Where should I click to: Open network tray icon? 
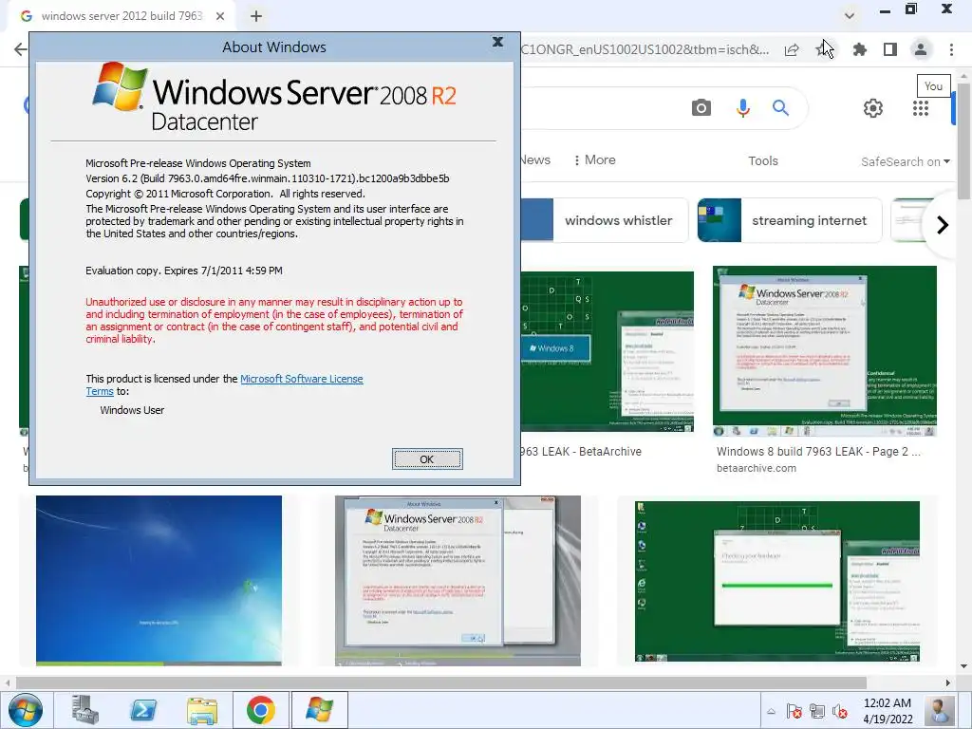tap(817, 711)
